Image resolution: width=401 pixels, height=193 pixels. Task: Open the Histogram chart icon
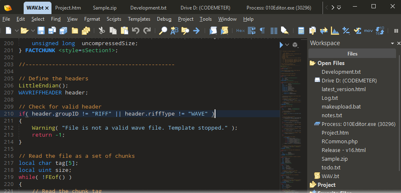pyautogui.click(x=335, y=30)
